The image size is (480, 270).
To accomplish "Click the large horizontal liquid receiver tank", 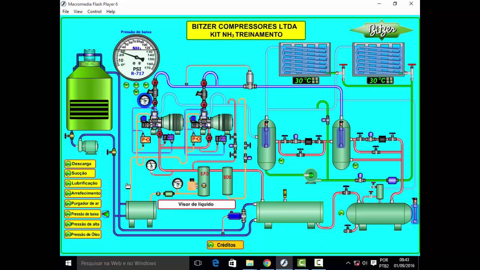I will click(289, 212).
